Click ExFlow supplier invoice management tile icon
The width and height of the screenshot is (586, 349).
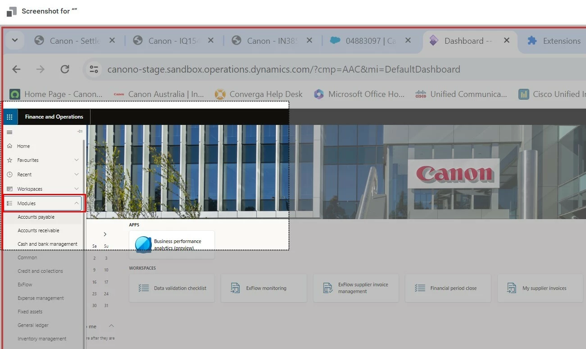(x=328, y=288)
